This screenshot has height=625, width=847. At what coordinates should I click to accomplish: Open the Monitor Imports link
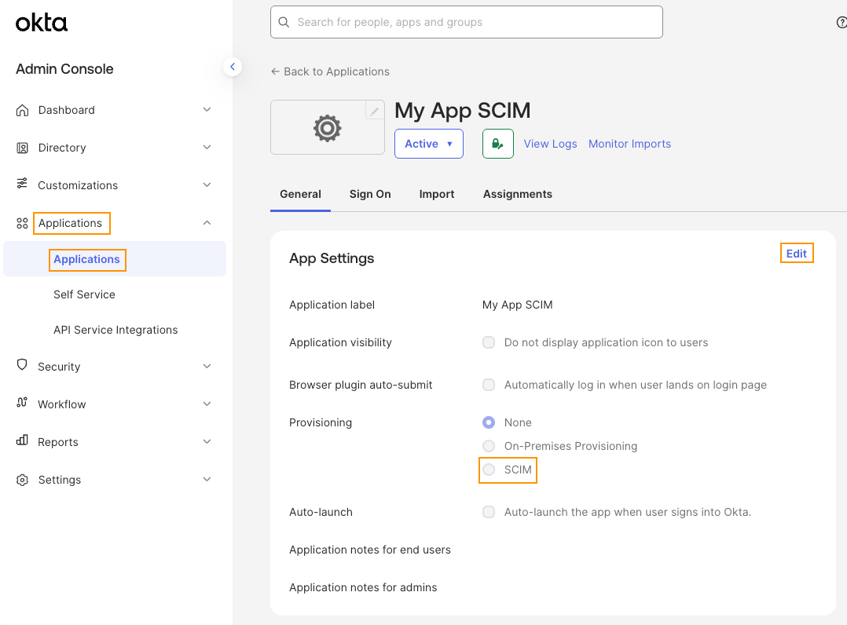(629, 144)
